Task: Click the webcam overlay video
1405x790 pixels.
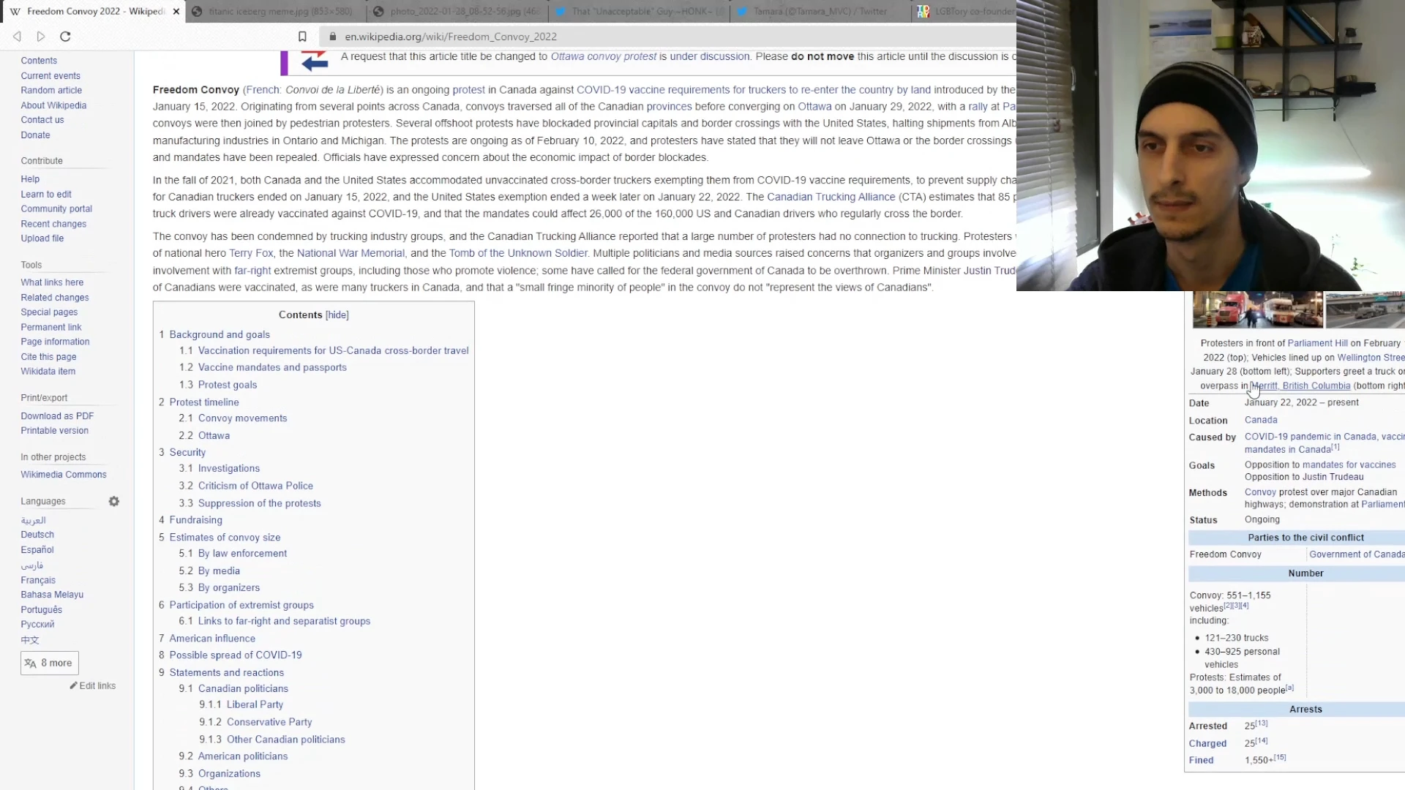Action: 1210,146
